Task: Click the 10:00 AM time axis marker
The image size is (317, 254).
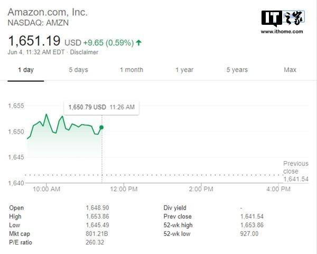Action: point(46,189)
